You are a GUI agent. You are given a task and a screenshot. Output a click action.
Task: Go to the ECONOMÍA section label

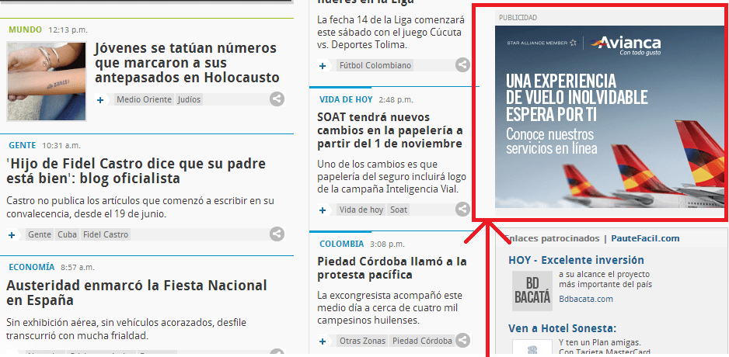click(32, 267)
